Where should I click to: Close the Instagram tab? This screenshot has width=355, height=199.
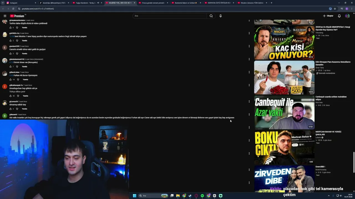pos(35,3)
